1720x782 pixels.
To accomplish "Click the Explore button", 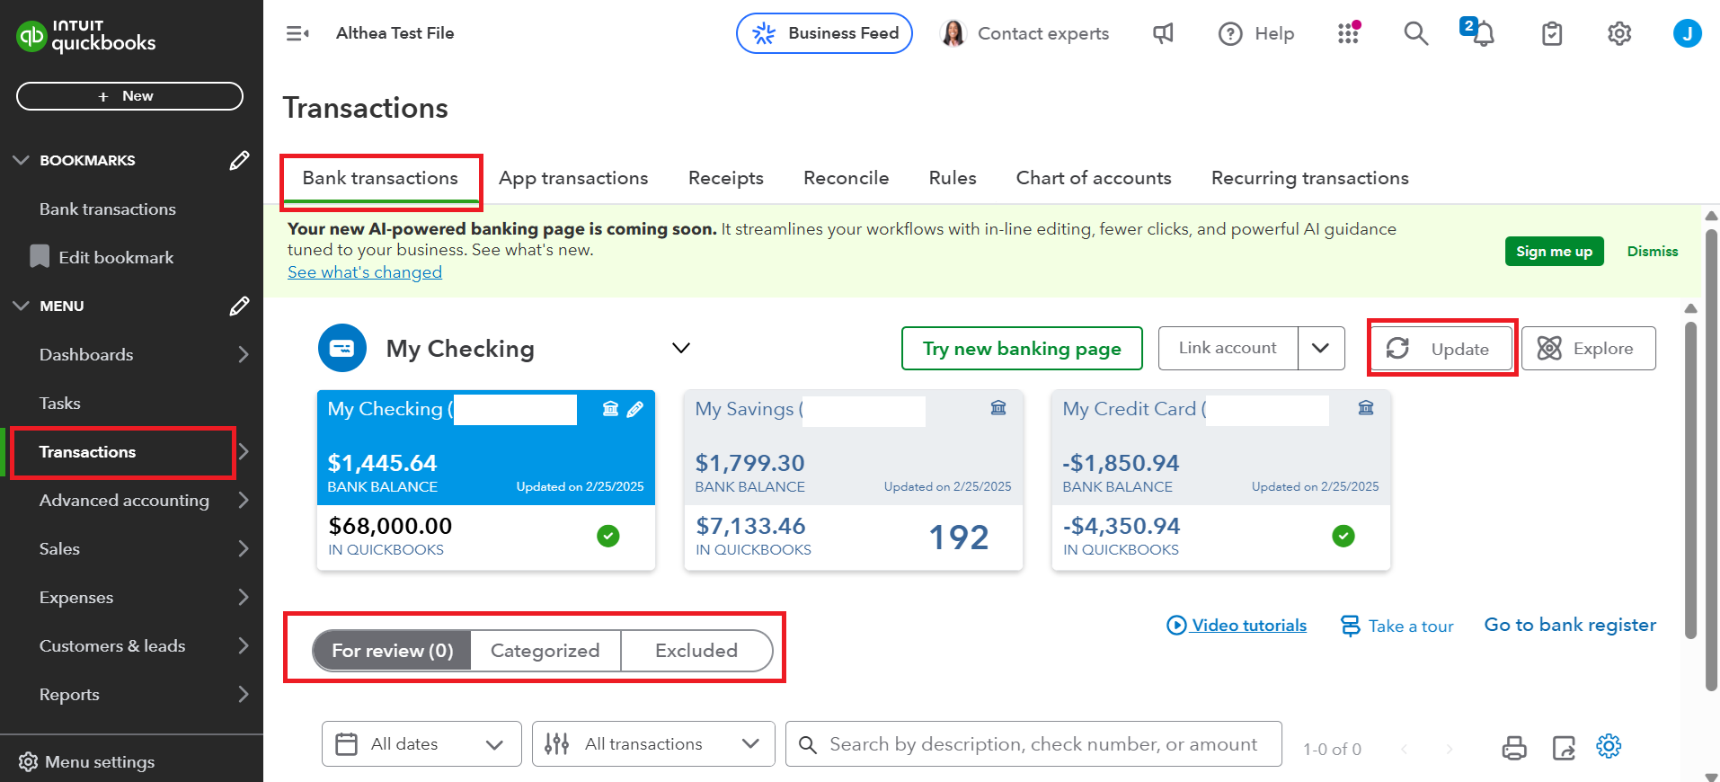I will (1588, 348).
